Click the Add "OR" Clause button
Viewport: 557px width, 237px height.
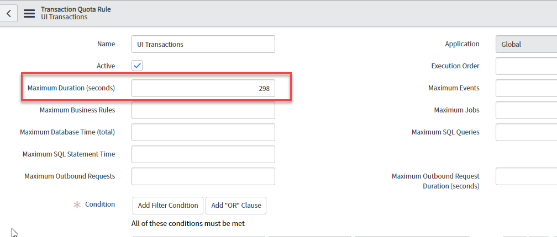tap(236, 206)
